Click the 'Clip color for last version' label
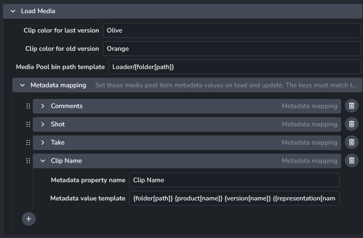This screenshot has width=363, height=238. [61, 30]
